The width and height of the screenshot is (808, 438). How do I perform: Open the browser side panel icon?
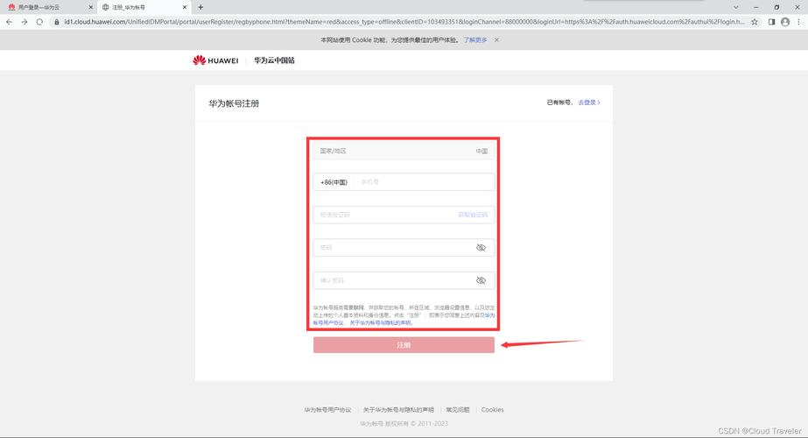(771, 22)
